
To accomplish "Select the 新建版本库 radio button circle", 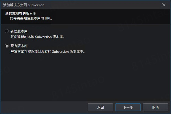I will pyautogui.click(x=7, y=31).
